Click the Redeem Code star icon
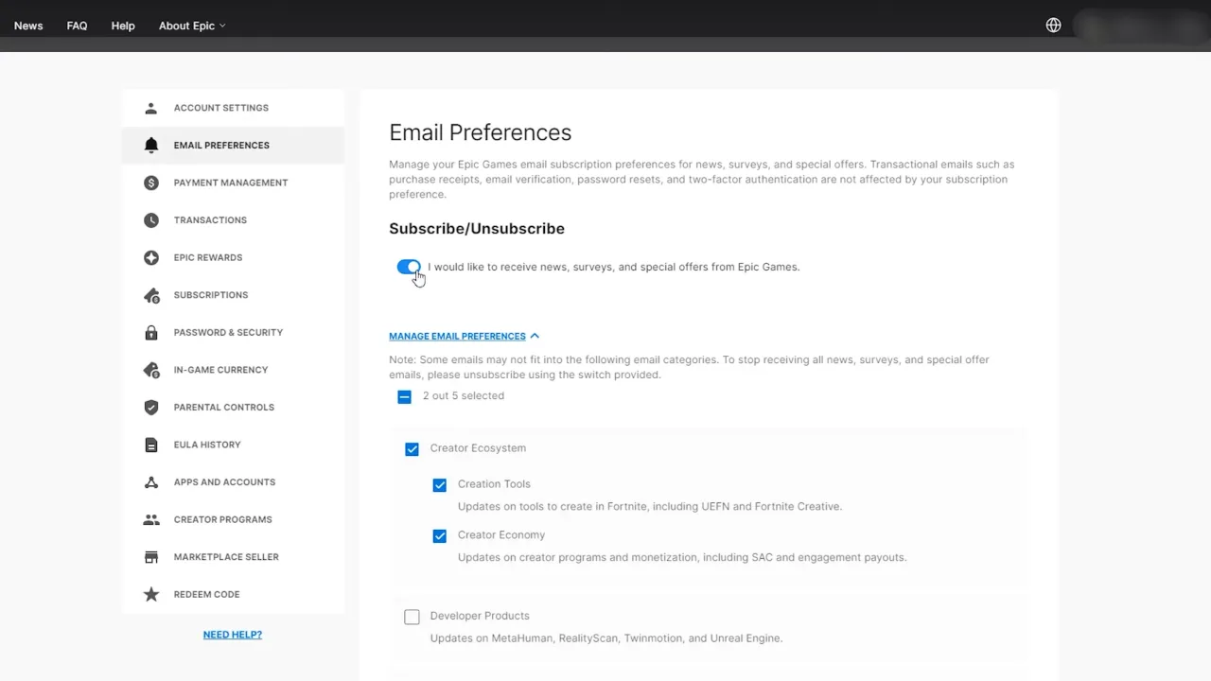 151,594
